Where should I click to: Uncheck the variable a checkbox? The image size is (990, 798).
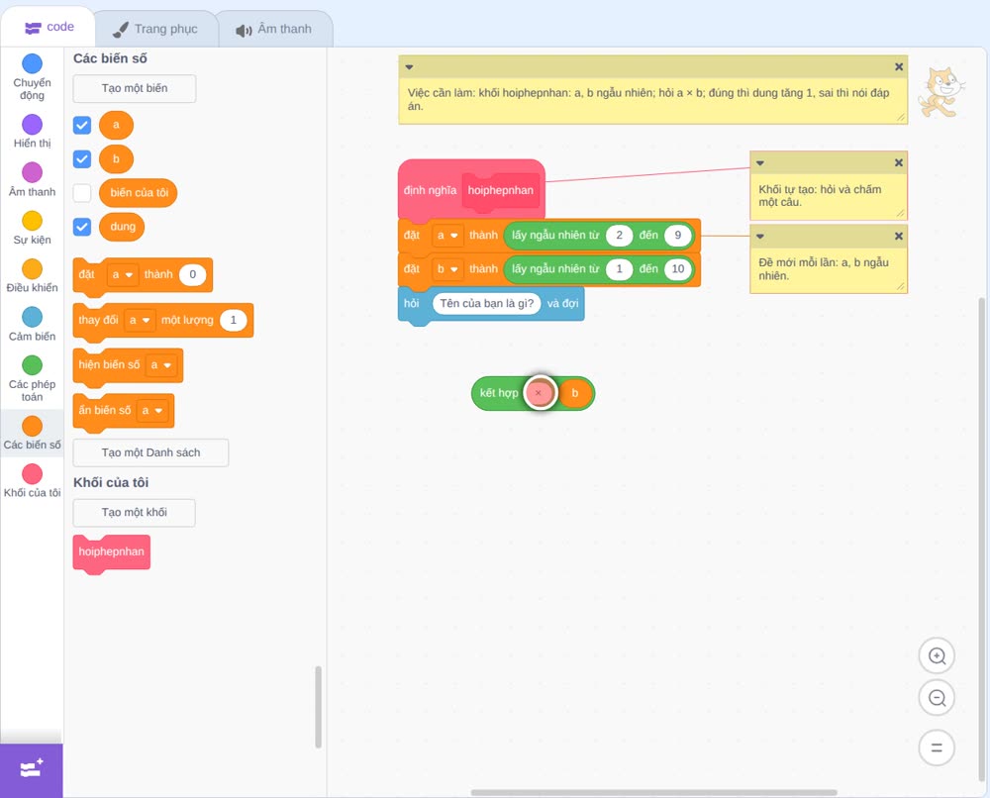[x=82, y=125]
